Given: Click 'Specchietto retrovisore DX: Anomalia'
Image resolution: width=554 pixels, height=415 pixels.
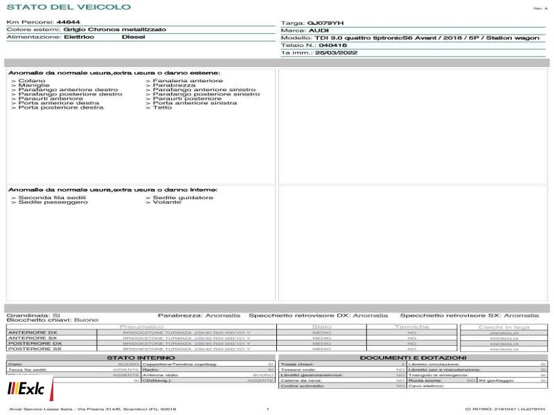Looking at the screenshot, I should (x=319, y=315).
